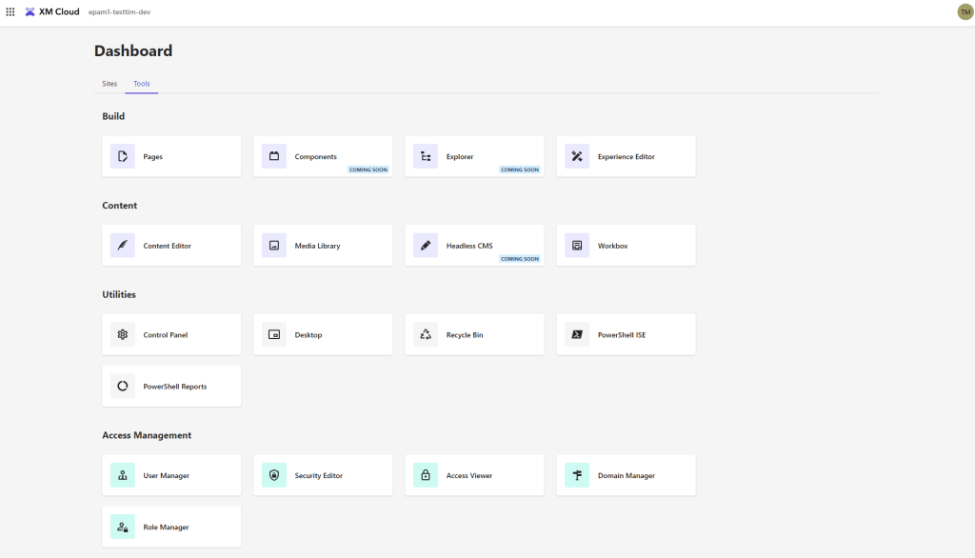Launch the Content Editor tool
Viewport: 975px width, 558px height.
click(169, 245)
